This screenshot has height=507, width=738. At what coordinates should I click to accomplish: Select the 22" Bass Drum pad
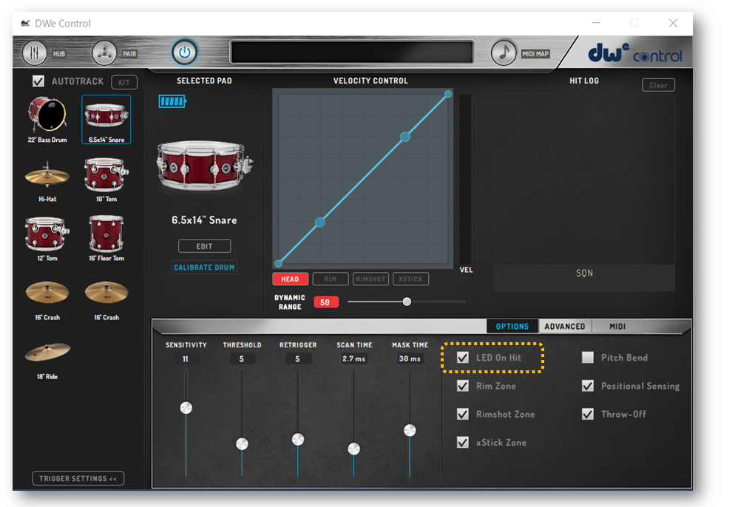click(x=47, y=120)
